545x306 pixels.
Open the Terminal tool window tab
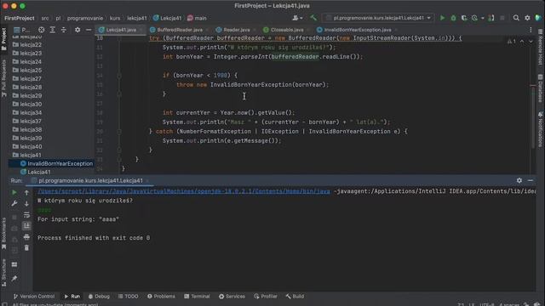coord(197,297)
